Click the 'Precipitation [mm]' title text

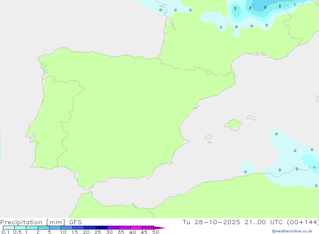33,222
